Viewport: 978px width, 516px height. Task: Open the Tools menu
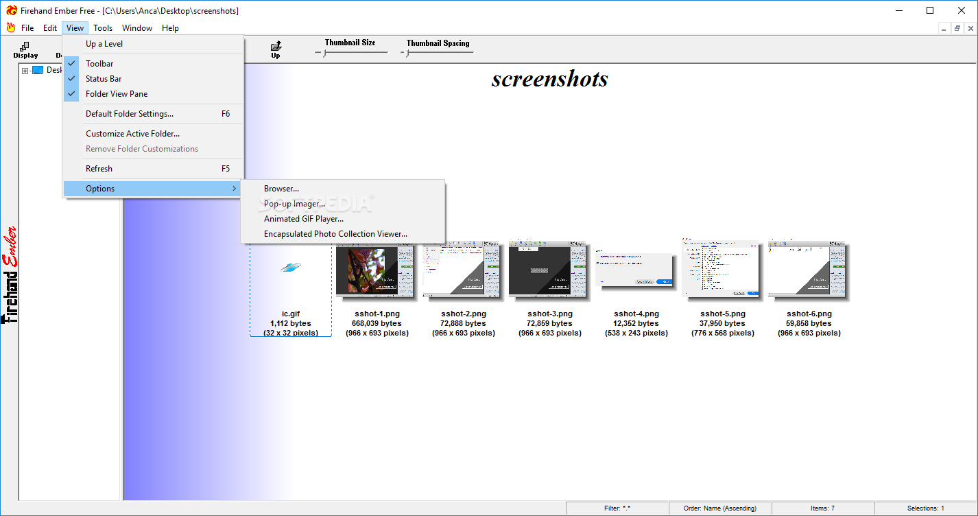click(103, 28)
